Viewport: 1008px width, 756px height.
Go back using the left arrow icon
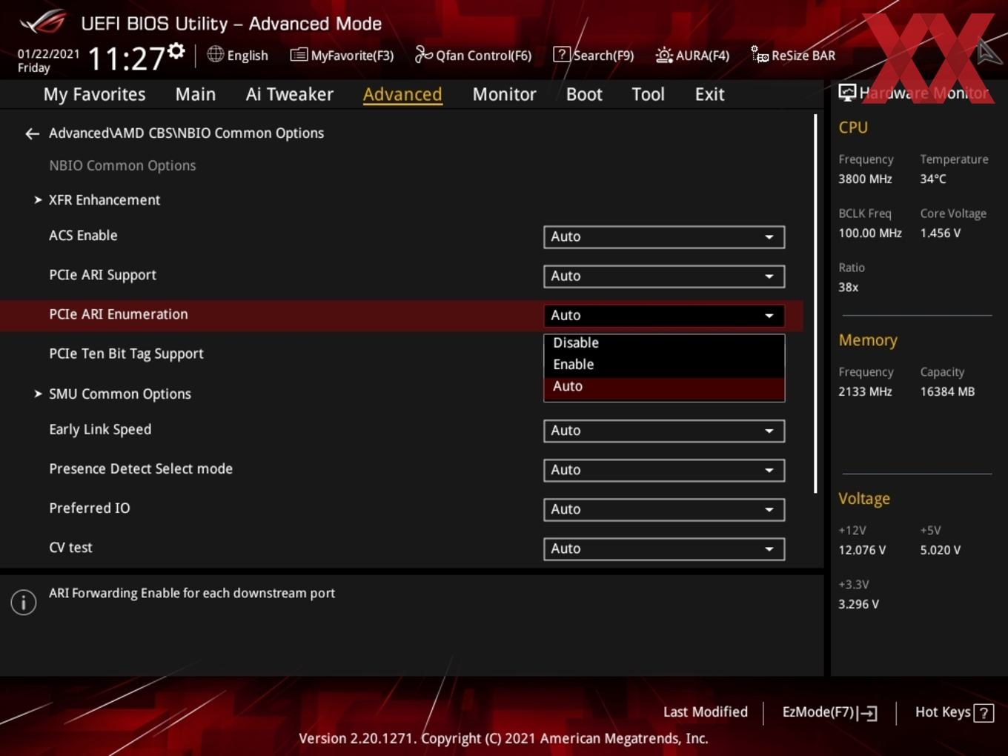(32, 133)
